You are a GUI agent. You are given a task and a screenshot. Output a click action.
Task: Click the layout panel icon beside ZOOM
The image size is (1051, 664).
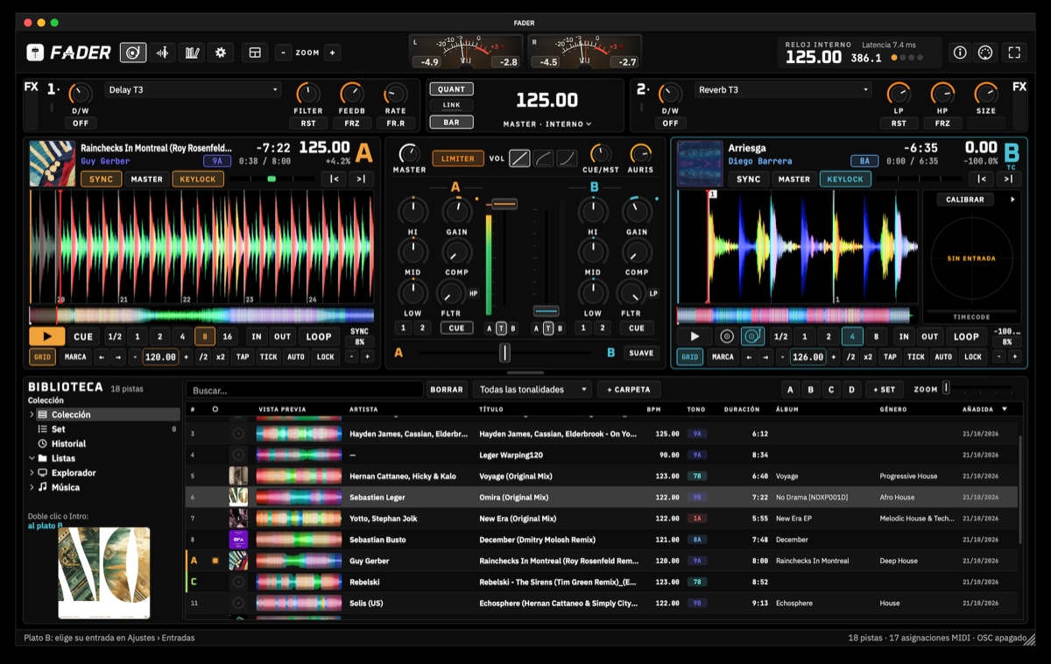pyautogui.click(x=255, y=53)
